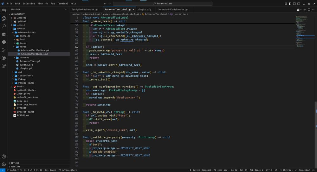317x172 pixels.
Task: Split the editor to the right
Action: (309, 9)
